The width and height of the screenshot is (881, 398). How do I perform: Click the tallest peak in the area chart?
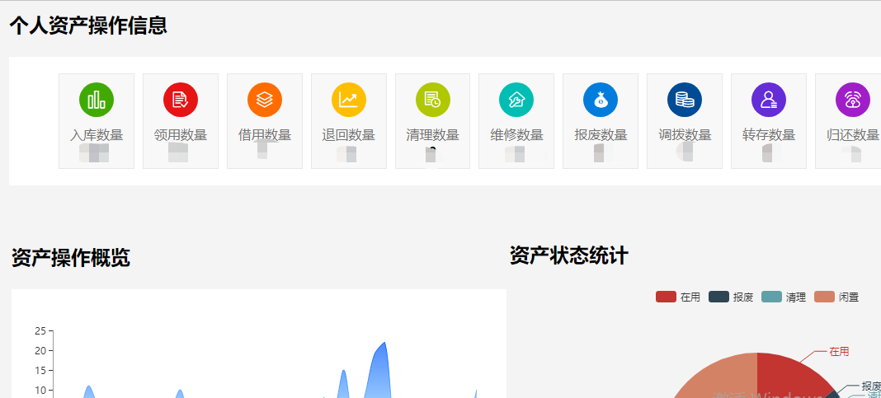click(384, 344)
